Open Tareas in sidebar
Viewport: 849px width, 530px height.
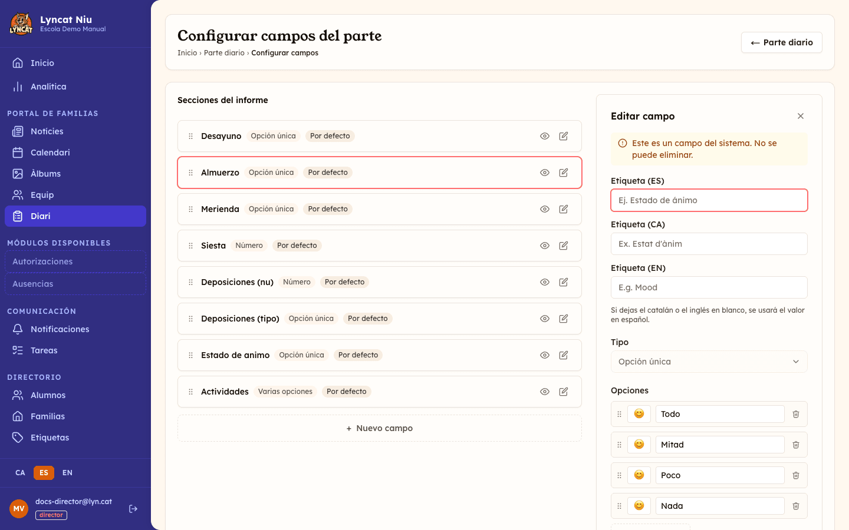point(75,350)
